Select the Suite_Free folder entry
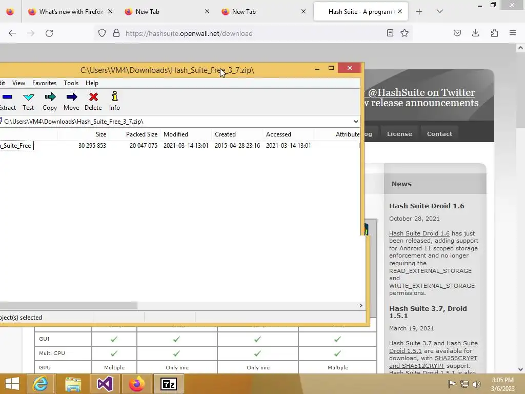The image size is (525, 394). click(16, 146)
